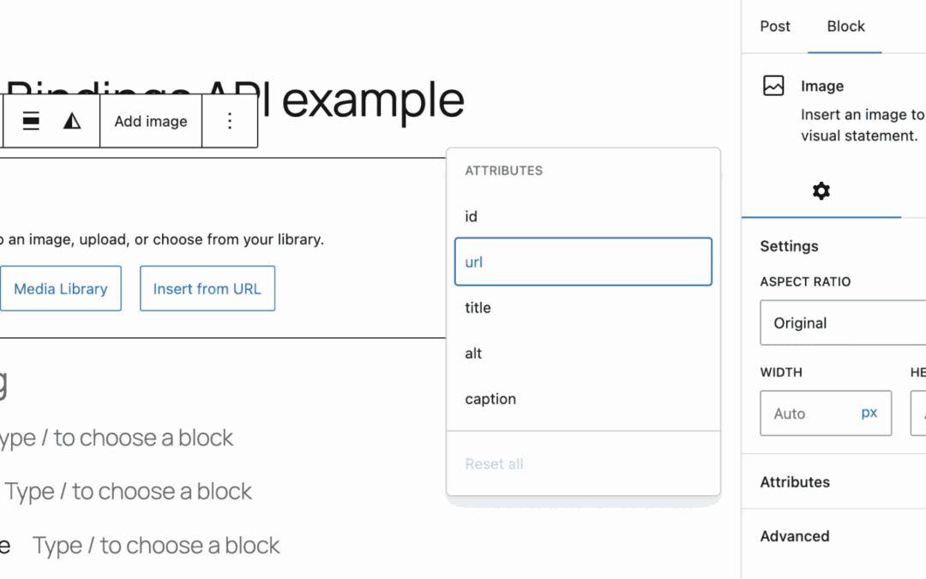Screen dimensions: 926x579
Task: Switch to the Block tab
Action: pyautogui.click(x=845, y=26)
